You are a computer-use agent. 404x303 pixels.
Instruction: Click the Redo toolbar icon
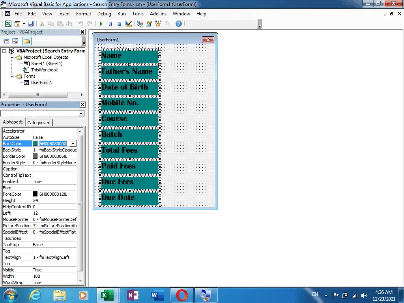pyautogui.click(x=90, y=24)
